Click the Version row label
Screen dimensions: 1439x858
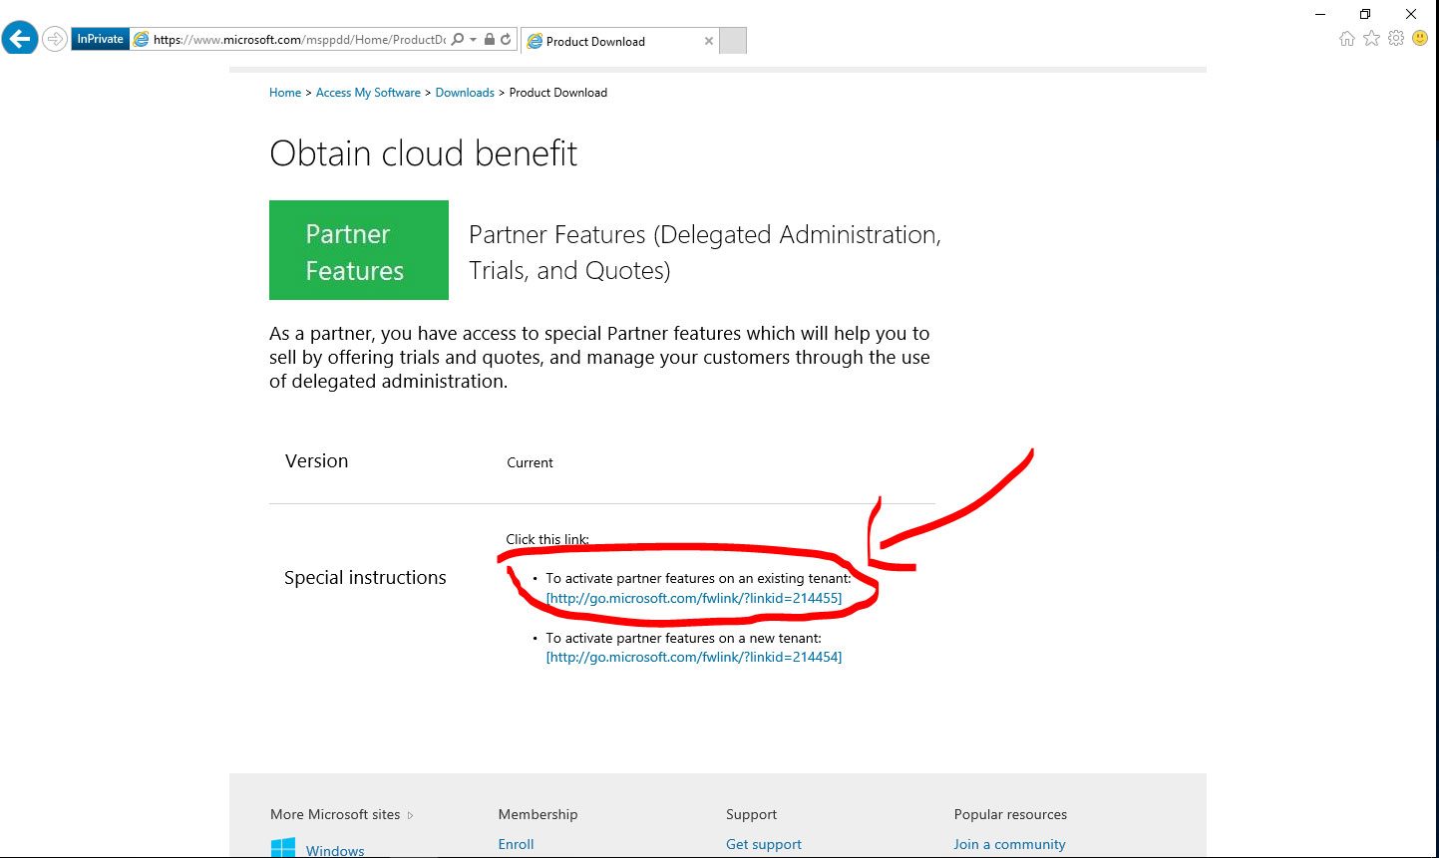click(x=317, y=461)
